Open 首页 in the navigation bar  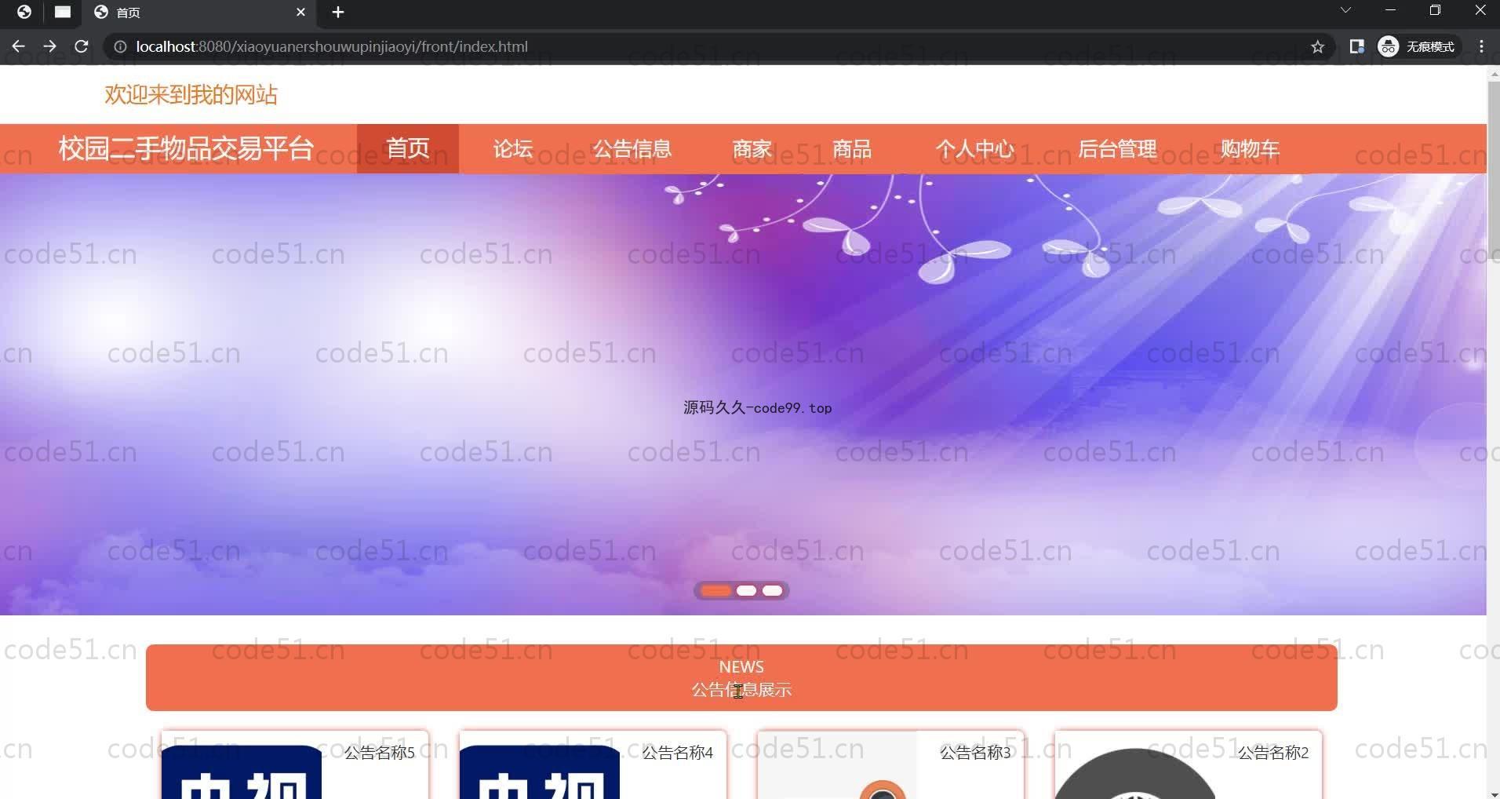[x=408, y=148]
